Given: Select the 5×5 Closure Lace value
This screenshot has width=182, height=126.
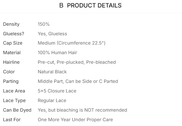Looking at the screenshot, I should click(57, 91).
